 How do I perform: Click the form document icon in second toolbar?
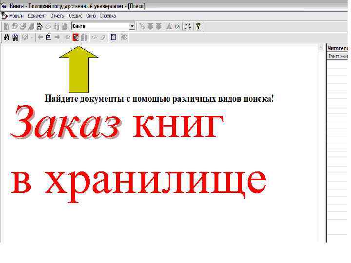(x=114, y=38)
